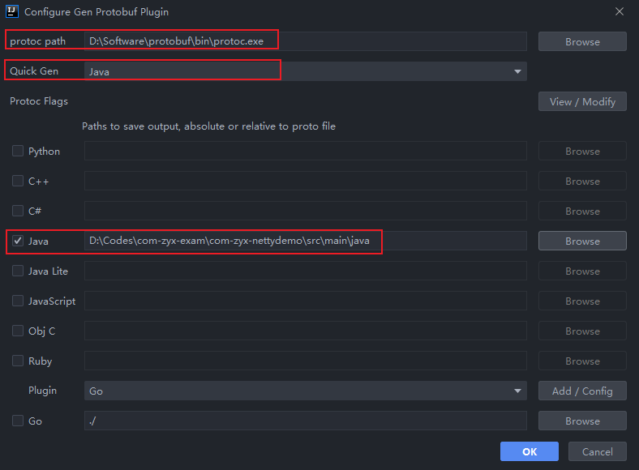Viewport: 639px width, 470px height.
Task: Click the protoc path input field
Action: [305, 41]
